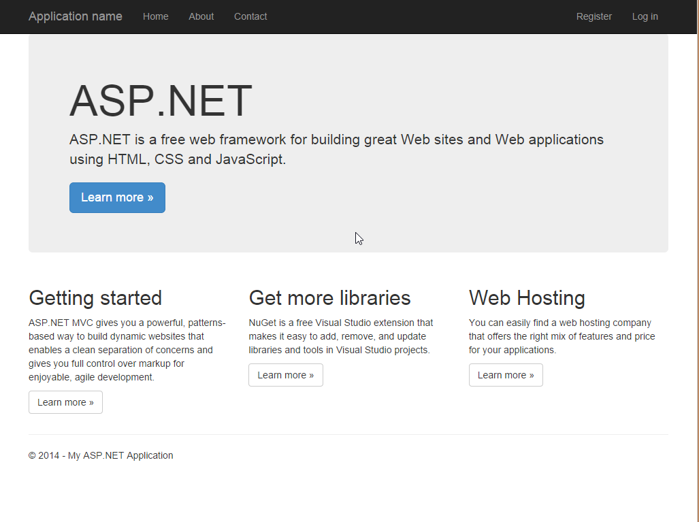This screenshot has width=699, height=522.
Task: Open the Home navigation item
Action: click(x=155, y=16)
